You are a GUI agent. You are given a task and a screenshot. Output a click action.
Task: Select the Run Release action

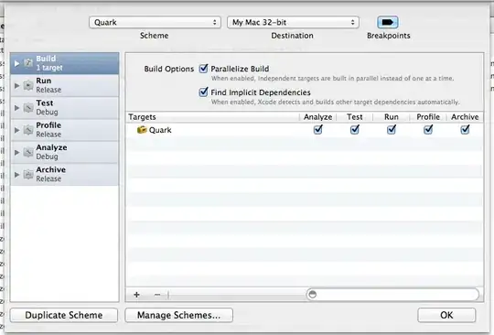coord(65,85)
